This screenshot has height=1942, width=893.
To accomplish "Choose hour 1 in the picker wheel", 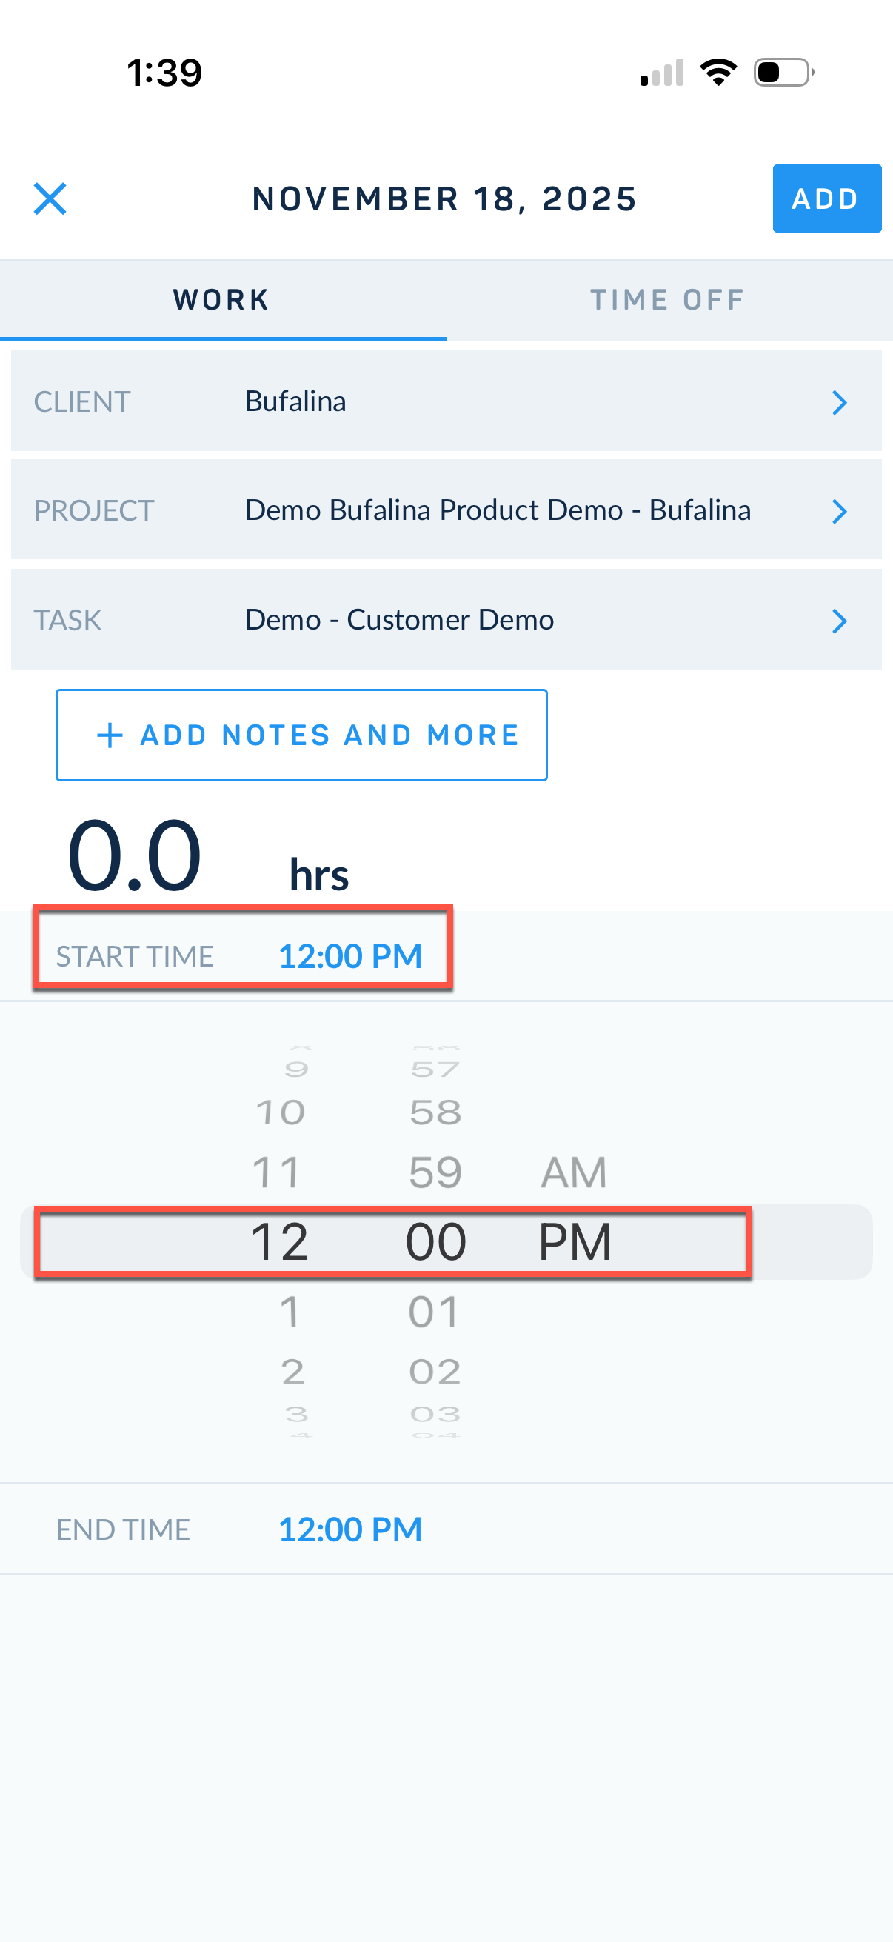I will coord(290,1312).
